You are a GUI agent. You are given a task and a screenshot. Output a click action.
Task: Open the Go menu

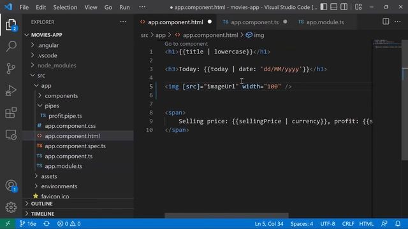coord(108,7)
